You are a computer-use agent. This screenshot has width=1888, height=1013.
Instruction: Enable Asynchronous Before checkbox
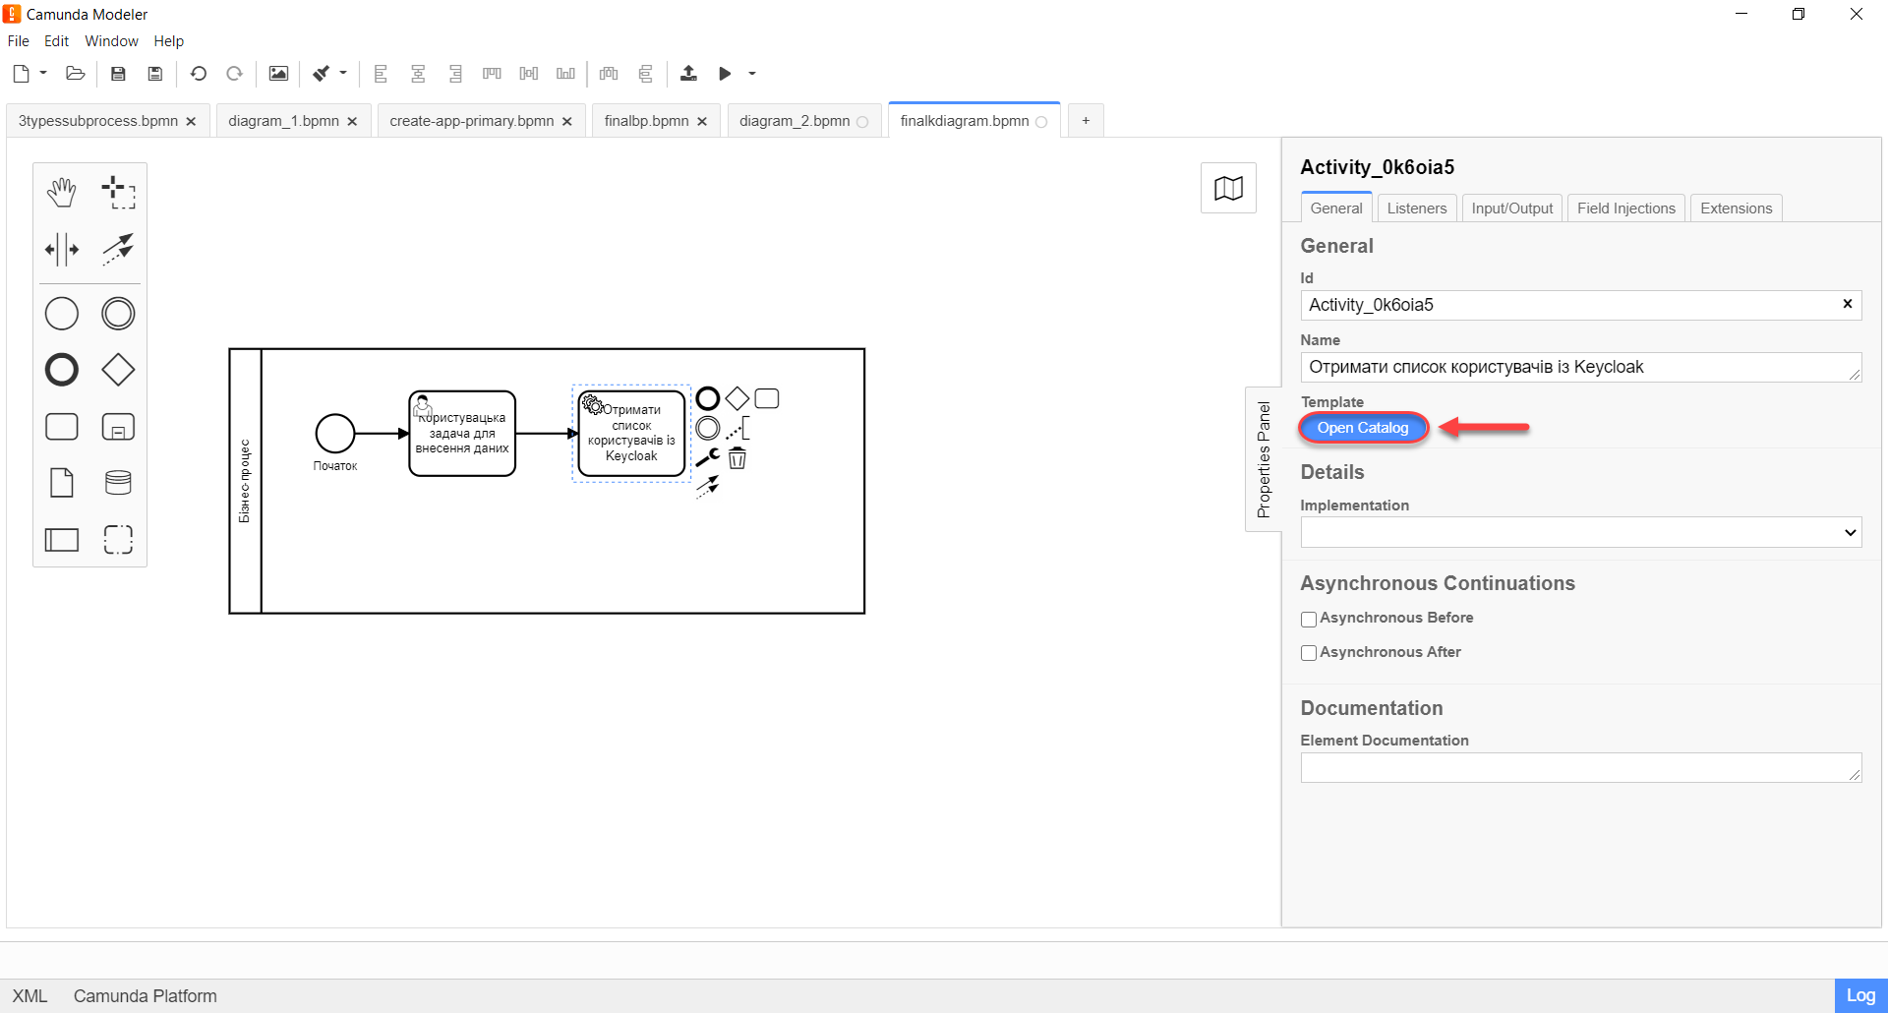click(1309, 620)
